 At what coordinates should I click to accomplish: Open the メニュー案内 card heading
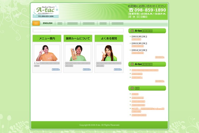click(47, 38)
